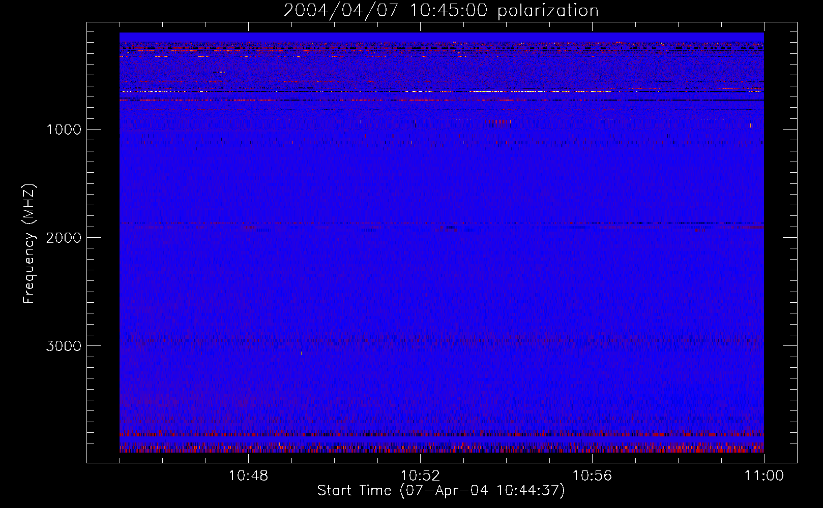Screen dimensions: 823x508
Task: Select the 3000 frequency axis label
Action: coord(64,346)
